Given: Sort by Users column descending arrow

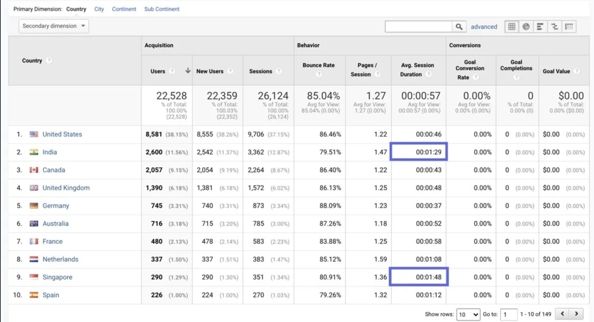Looking at the screenshot, I should coord(188,71).
